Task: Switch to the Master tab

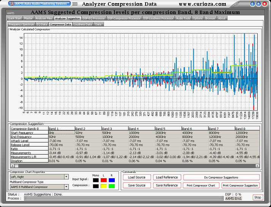Action: click(29, 18)
